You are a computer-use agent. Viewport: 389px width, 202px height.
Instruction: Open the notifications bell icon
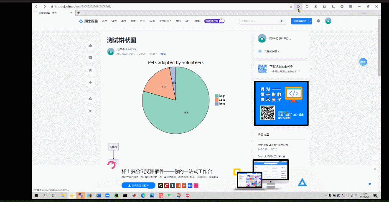pos(318,21)
